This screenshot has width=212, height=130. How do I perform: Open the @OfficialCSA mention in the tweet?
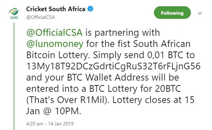(54, 33)
